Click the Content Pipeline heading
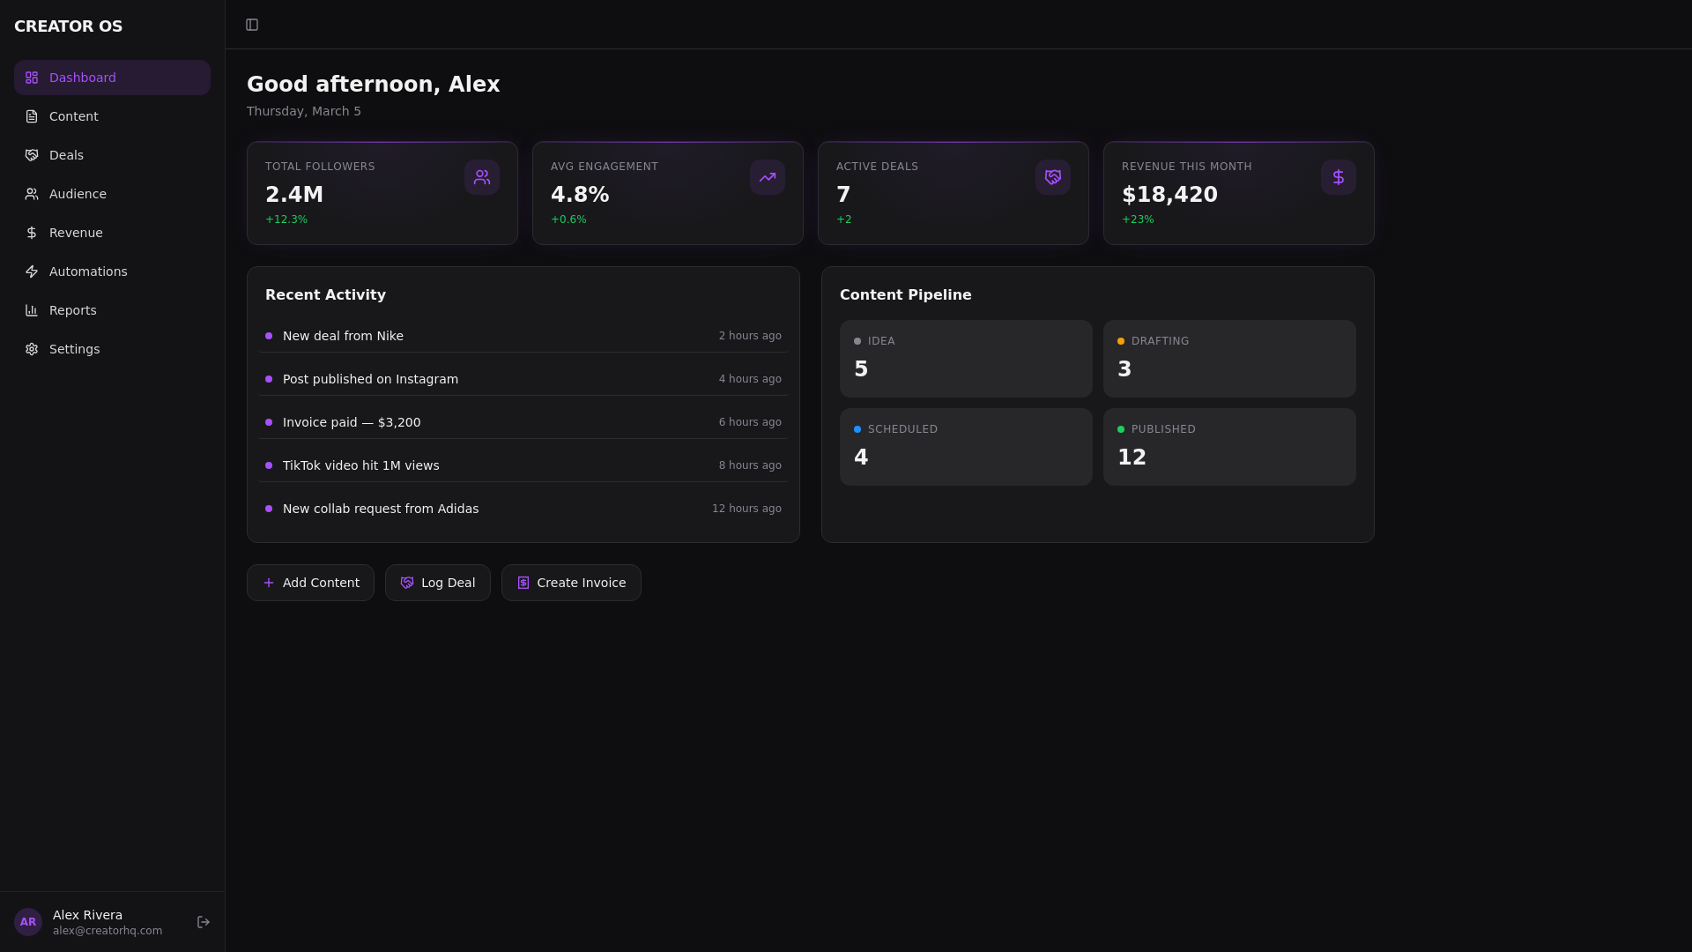Viewport: 1692px width, 952px height. pyautogui.click(x=906, y=295)
